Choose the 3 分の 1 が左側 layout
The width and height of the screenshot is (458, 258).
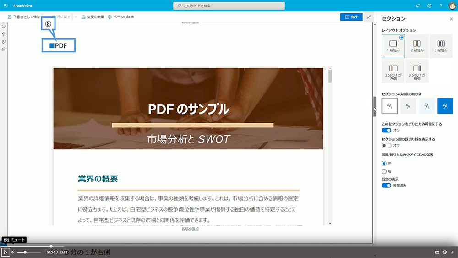[393, 71]
